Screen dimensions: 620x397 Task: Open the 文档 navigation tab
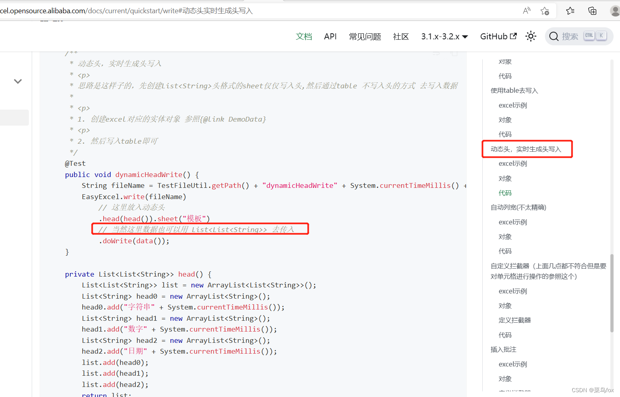(x=304, y=37)
